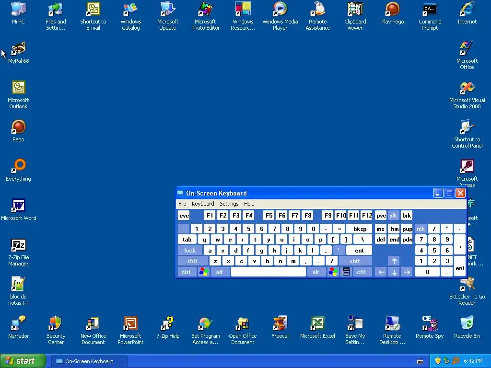491x368 pixels.
Task: Click the F5 function key
Action: pyautogui.click(x=269, y=215)
